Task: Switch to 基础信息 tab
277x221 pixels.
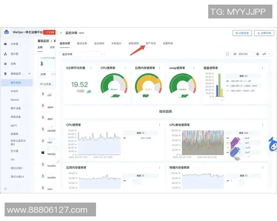Action: tap(82, 43)
